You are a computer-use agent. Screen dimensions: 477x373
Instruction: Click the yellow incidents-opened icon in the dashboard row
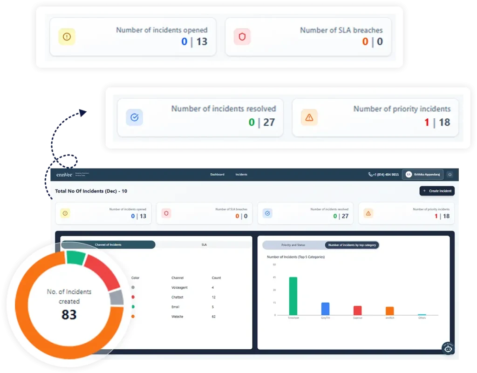[x=65, y=213]
